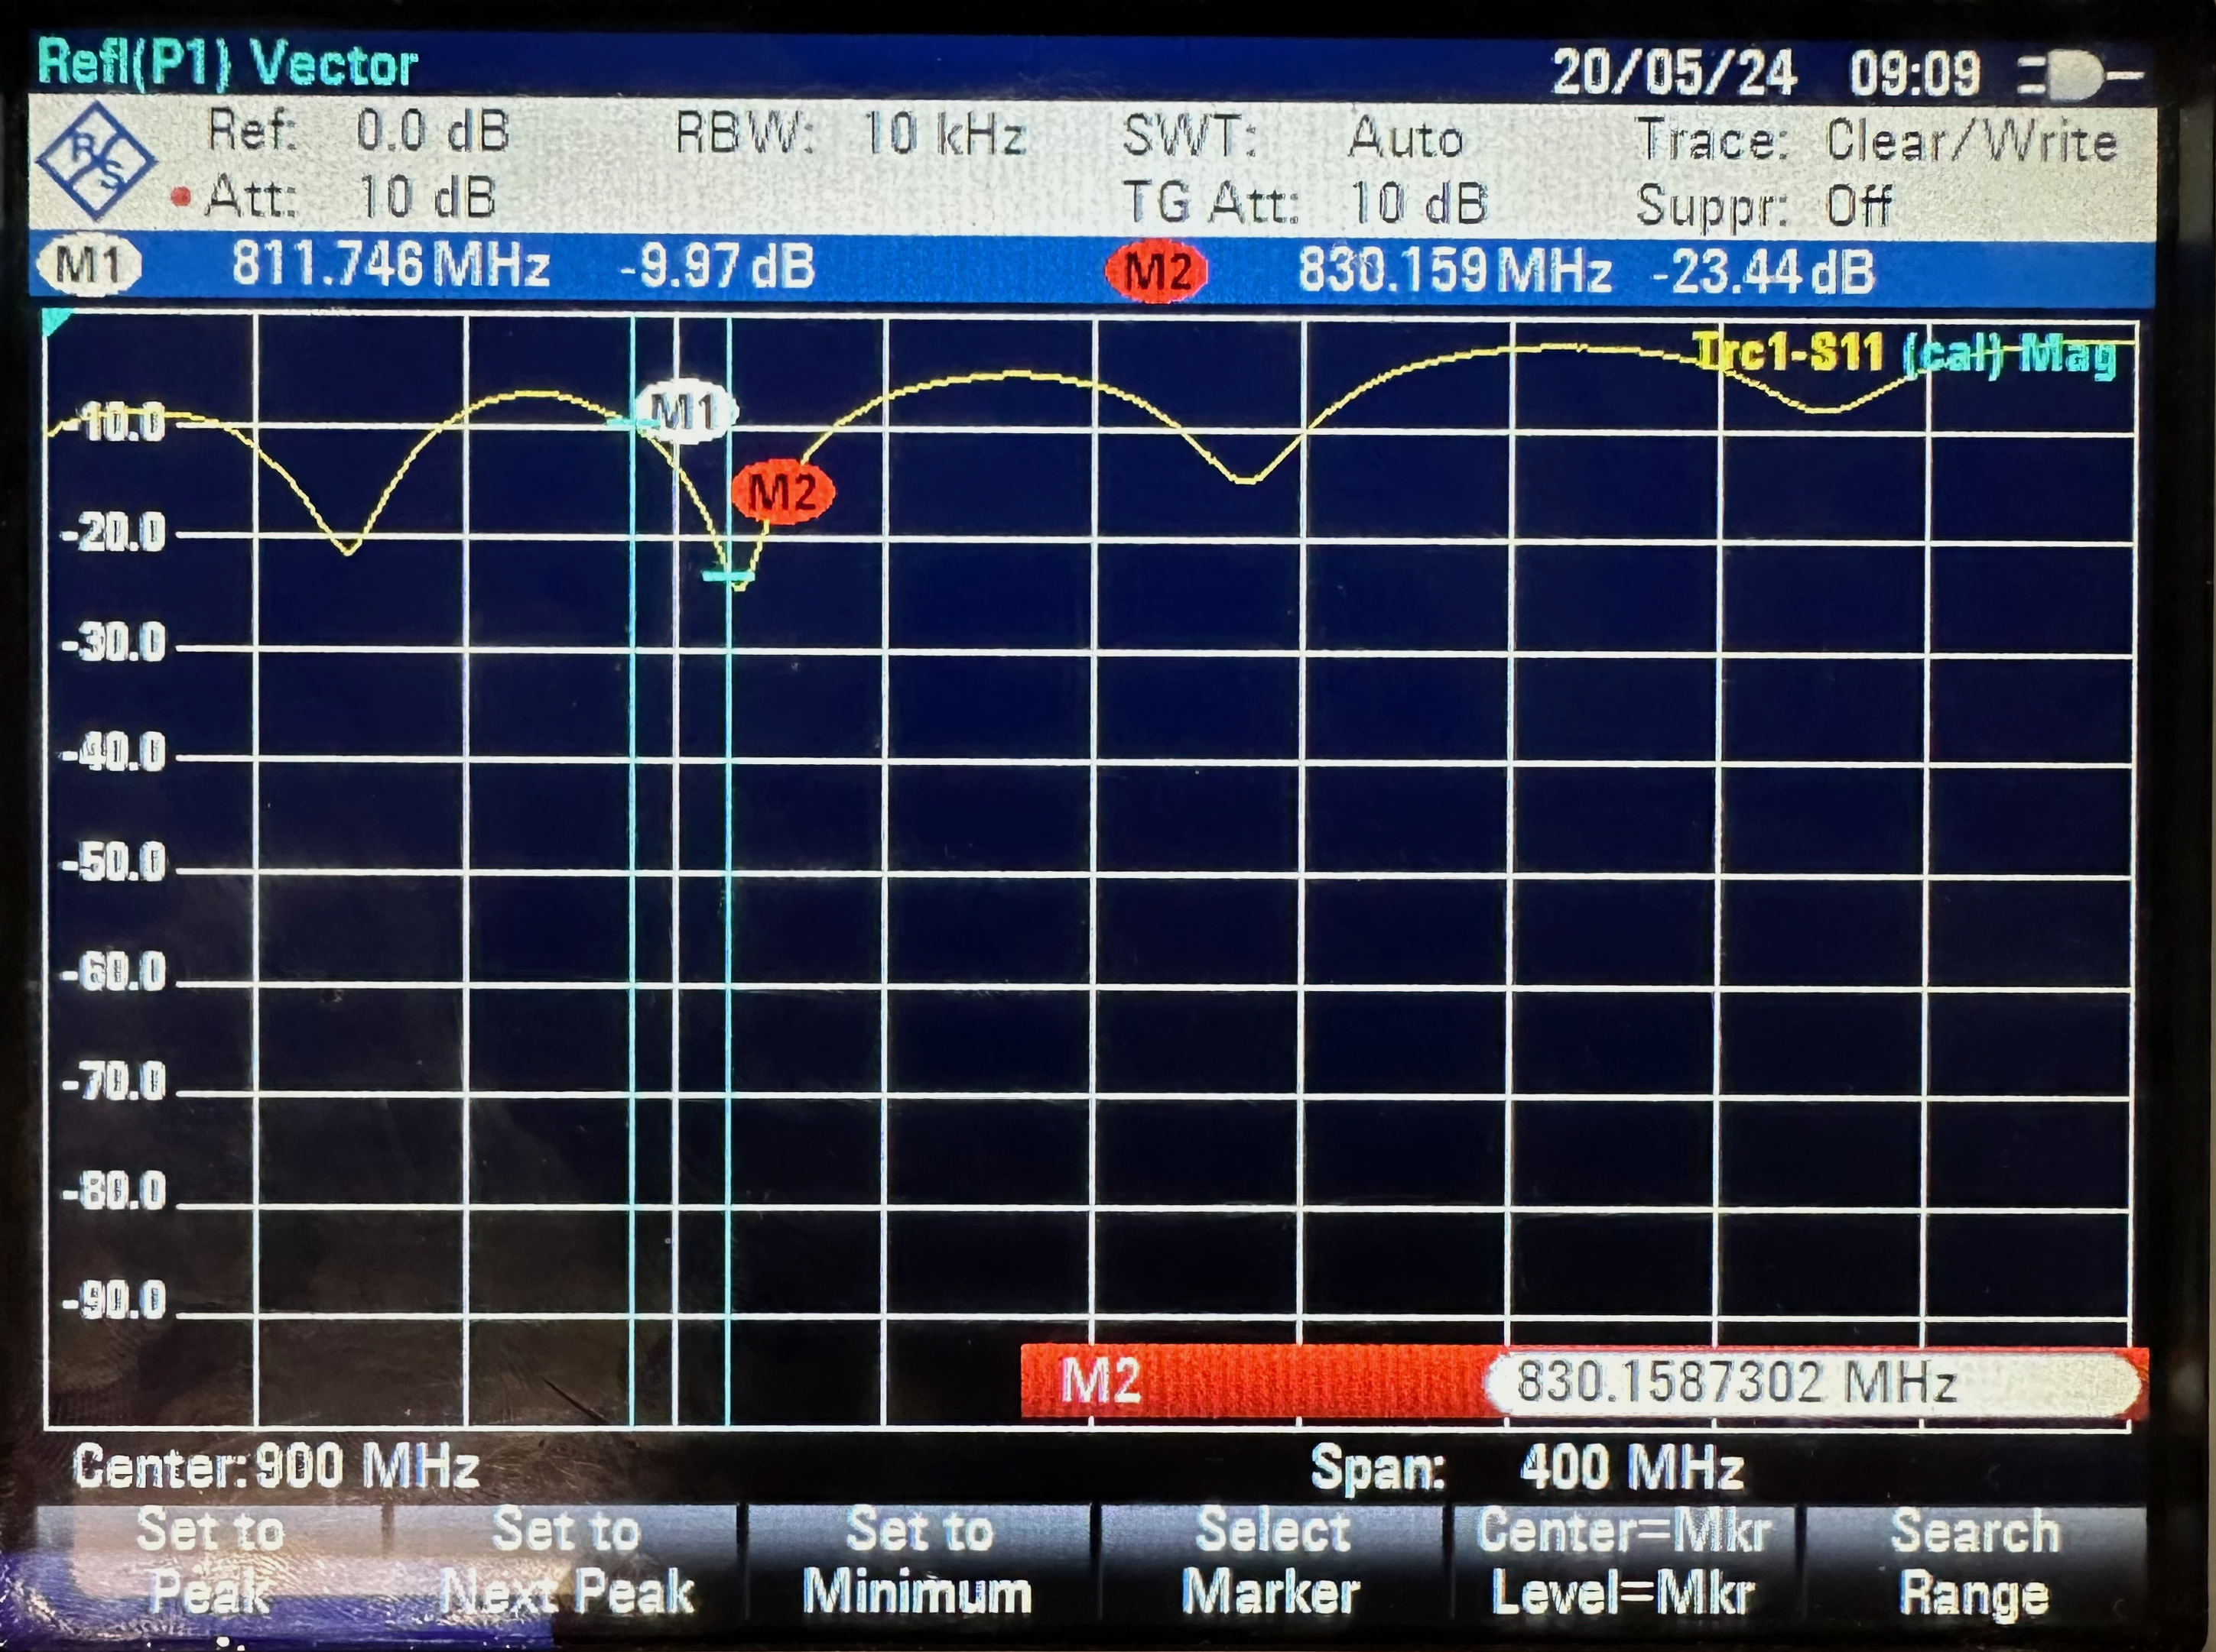
Task: Click the battery indicator icon
Action: [x=2081, y=77]
